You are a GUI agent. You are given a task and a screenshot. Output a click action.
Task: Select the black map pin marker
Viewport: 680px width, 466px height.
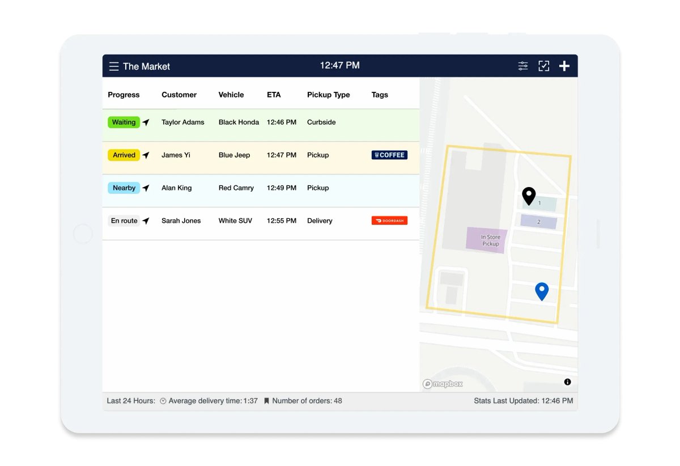(x=529, y=196)
